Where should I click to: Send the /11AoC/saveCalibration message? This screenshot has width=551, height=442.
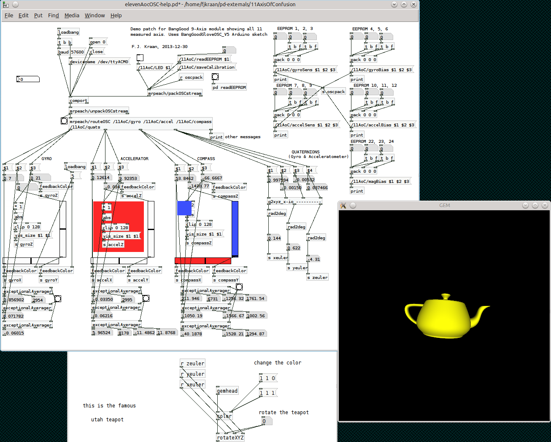click(207, 67)
